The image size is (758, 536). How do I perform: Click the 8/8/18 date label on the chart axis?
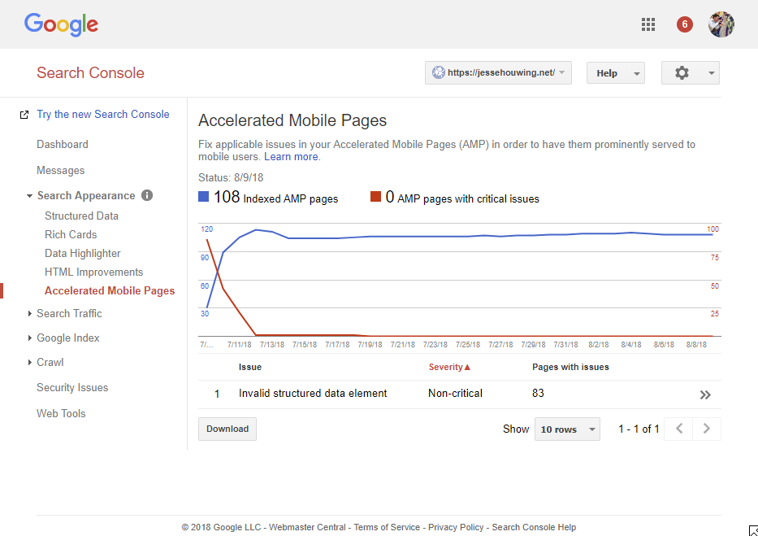(x=696, y=345)
